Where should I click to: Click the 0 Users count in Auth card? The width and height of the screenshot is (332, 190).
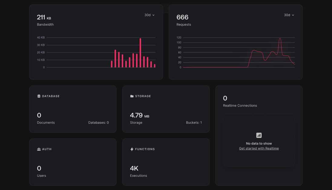click(x=39, y=168)
